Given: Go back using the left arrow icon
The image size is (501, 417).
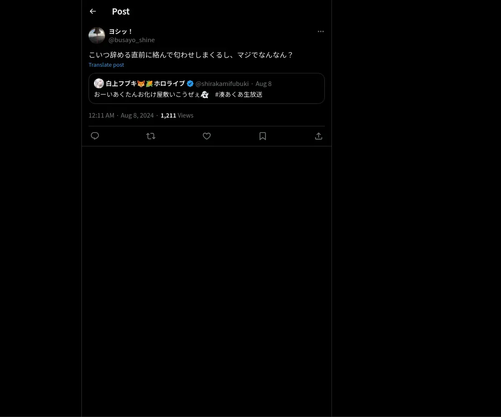Looking at the screenshot, I should pos(93,11).
